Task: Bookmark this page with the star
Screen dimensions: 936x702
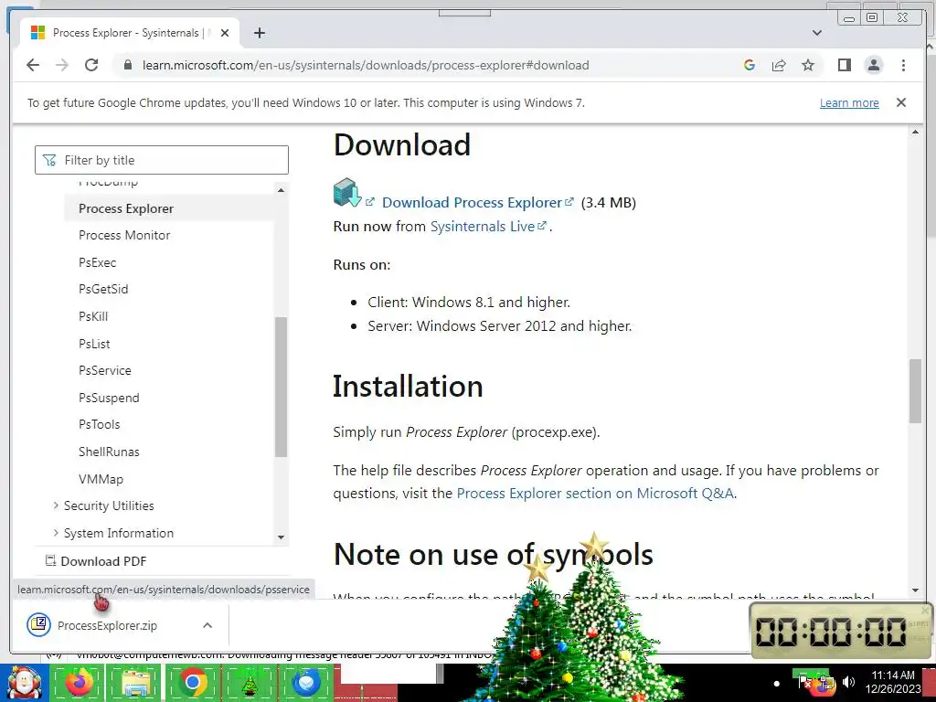Action: click(x=808, y=65)
